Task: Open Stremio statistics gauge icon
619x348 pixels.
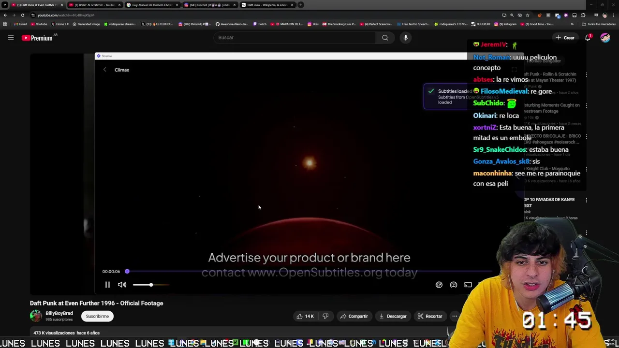Action: [454, 285]
